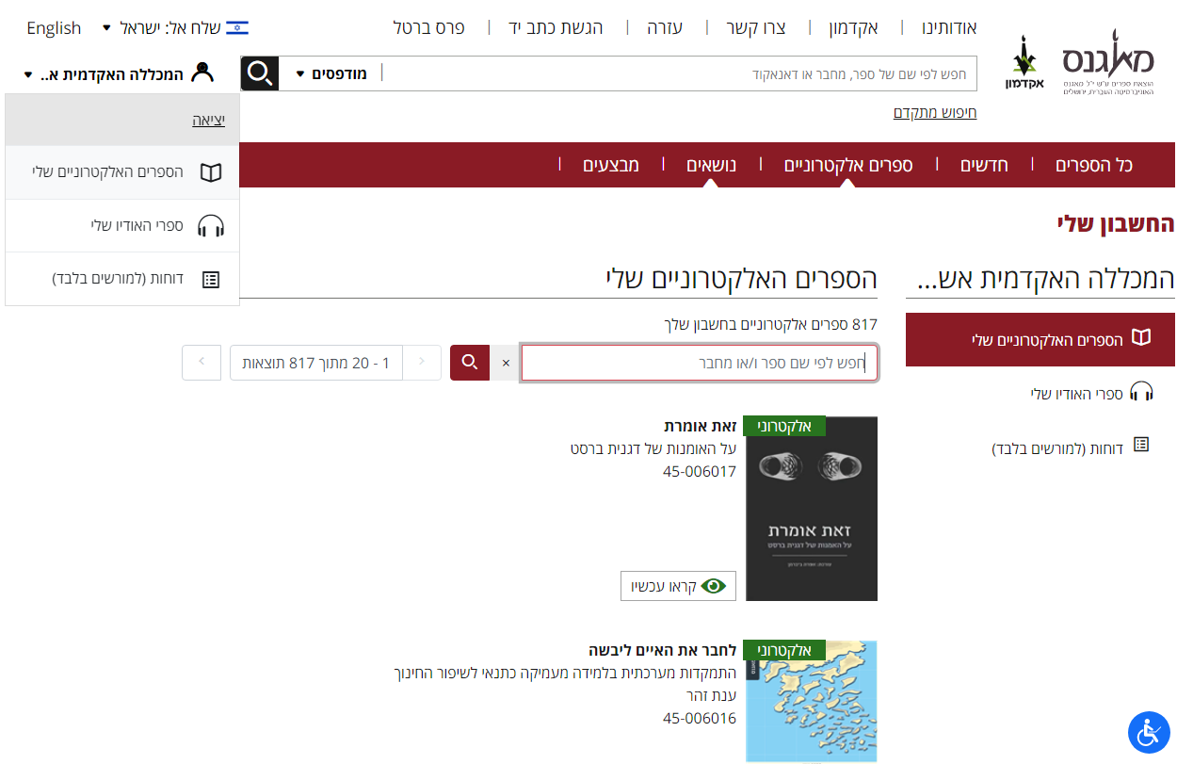Click the user account profile icon
This screenshot has height=764, width=1177.
click(202, 73)
